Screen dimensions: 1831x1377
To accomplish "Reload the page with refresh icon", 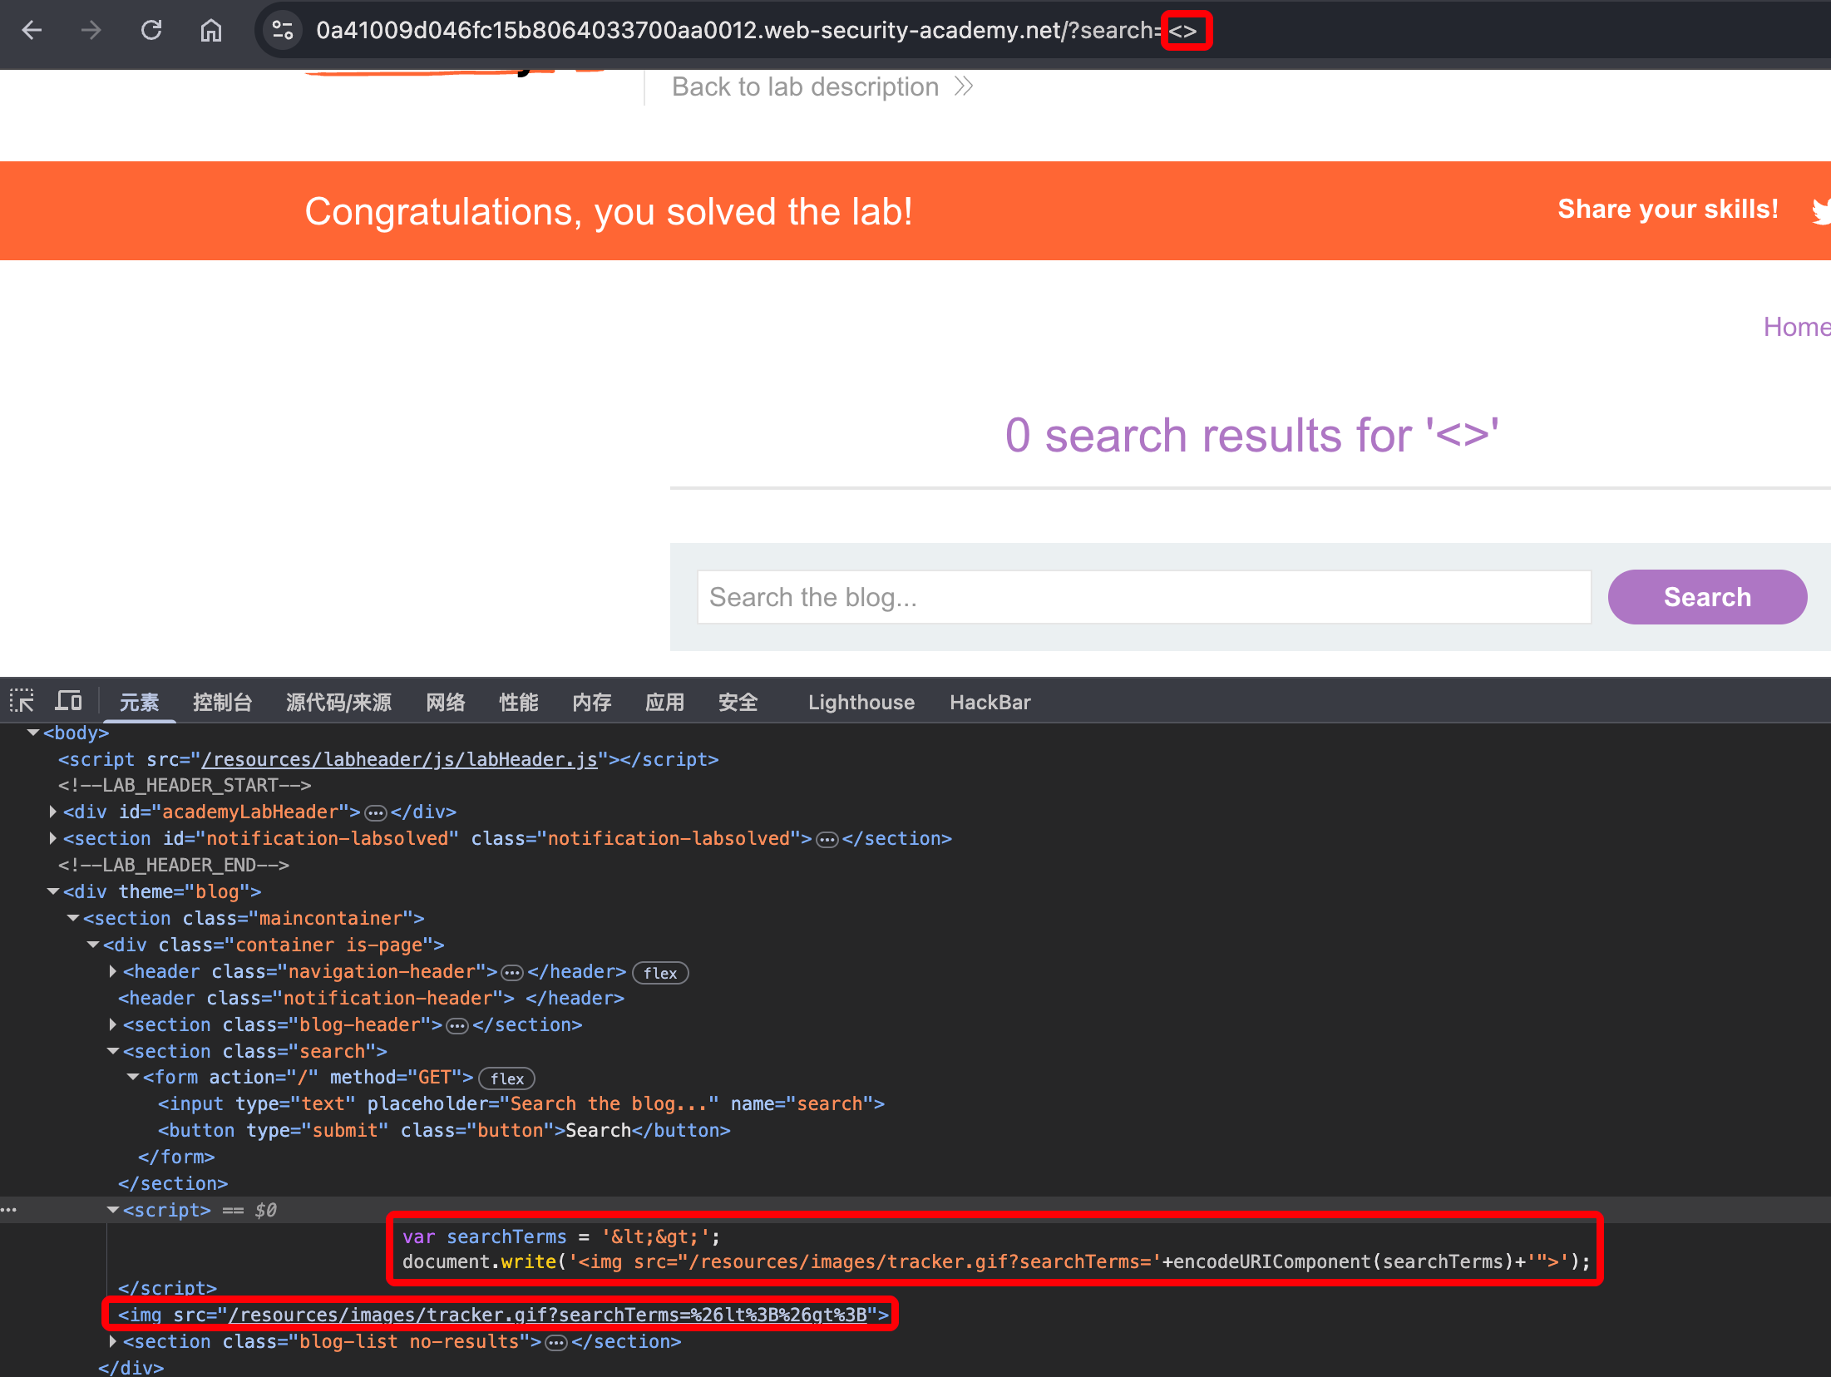I will 151,31.
